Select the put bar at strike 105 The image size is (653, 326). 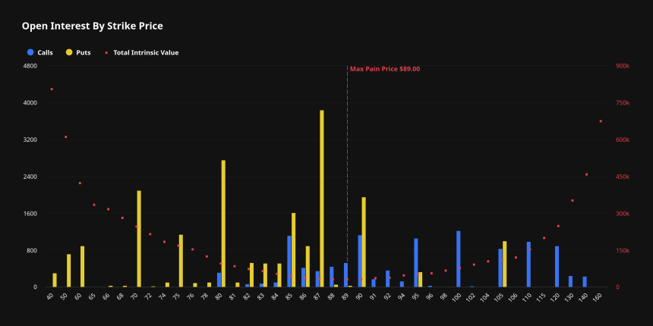coord(504,264)
